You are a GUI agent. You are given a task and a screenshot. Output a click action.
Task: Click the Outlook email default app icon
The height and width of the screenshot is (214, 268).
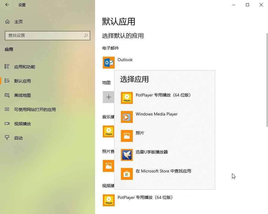coord(109,63)
